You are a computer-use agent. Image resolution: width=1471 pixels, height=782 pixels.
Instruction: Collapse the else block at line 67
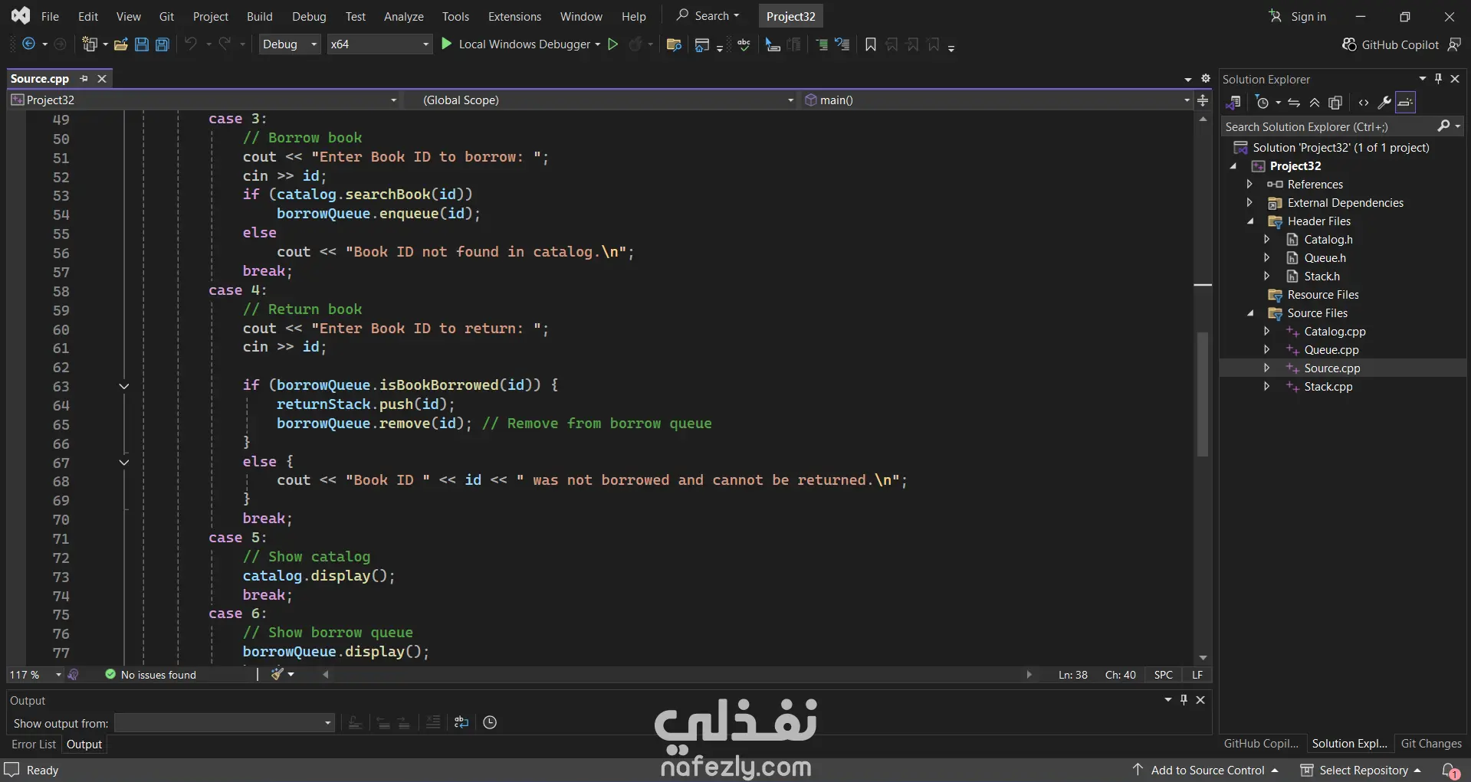click(x=124, y=463)
